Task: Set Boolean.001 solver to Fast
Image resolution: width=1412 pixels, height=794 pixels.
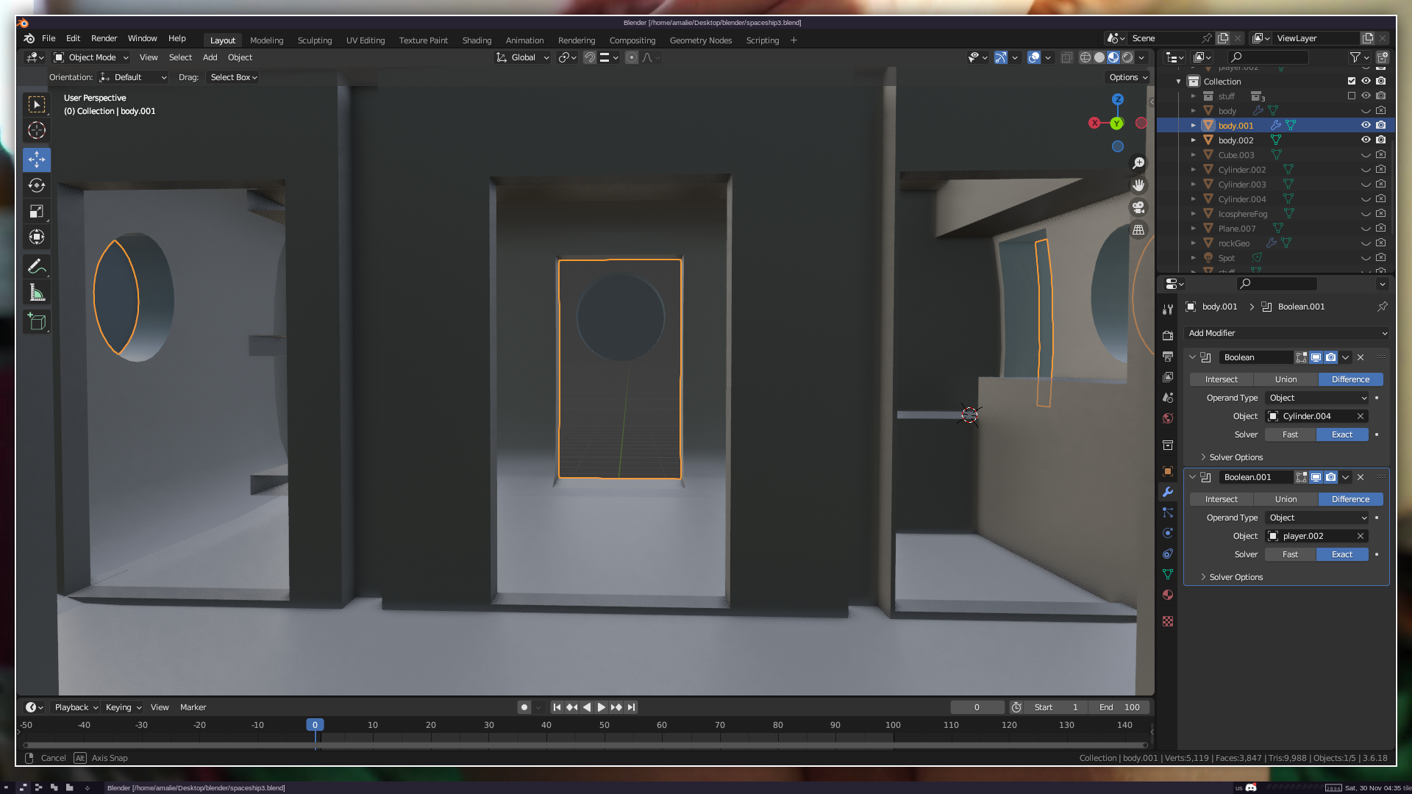Action: pyautogui.click(x=1290, y=554)
